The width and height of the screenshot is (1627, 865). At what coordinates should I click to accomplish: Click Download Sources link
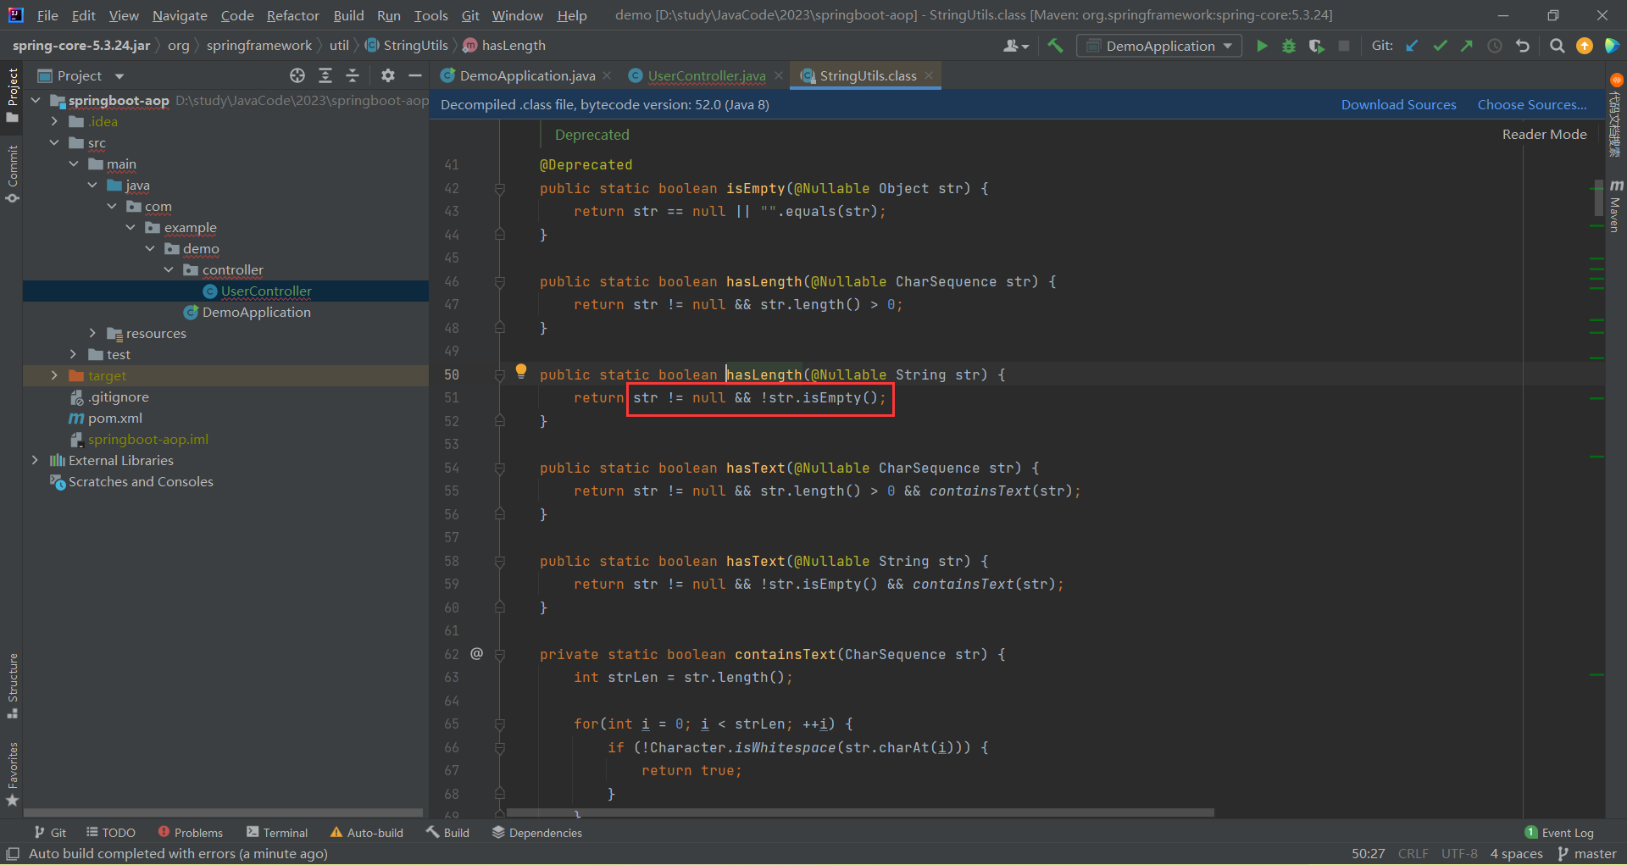[x=1398, y=104]
